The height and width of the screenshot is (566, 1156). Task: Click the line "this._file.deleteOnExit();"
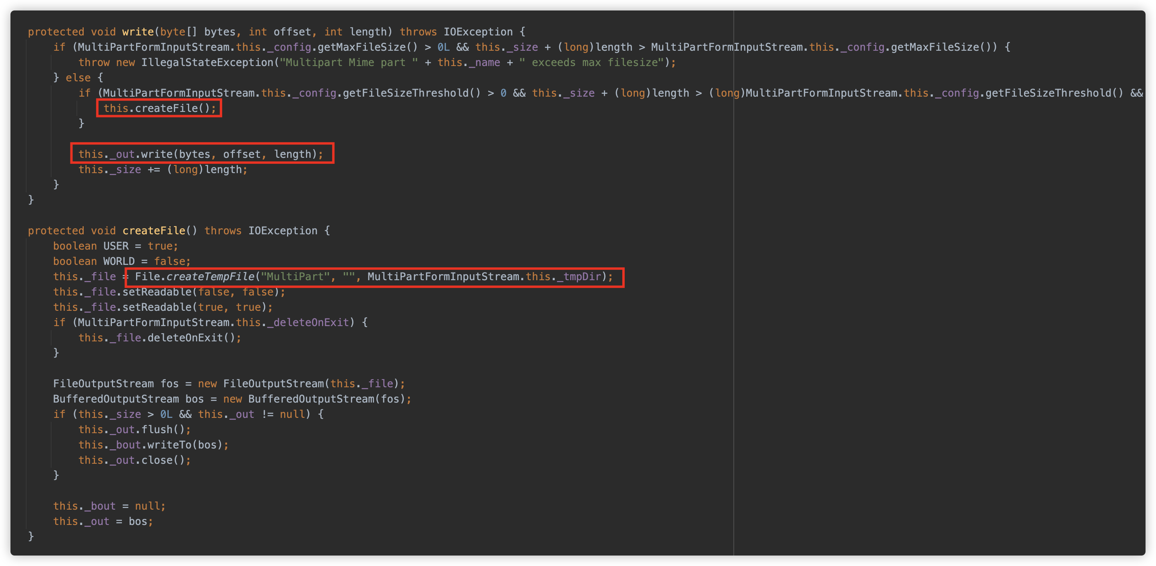[x=160, y=337]
